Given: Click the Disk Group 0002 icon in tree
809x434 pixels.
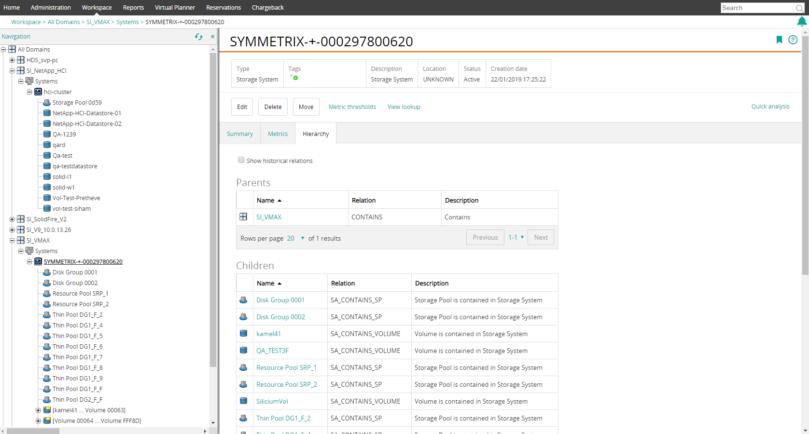Looking at the screenshot, I should [47, 283].
